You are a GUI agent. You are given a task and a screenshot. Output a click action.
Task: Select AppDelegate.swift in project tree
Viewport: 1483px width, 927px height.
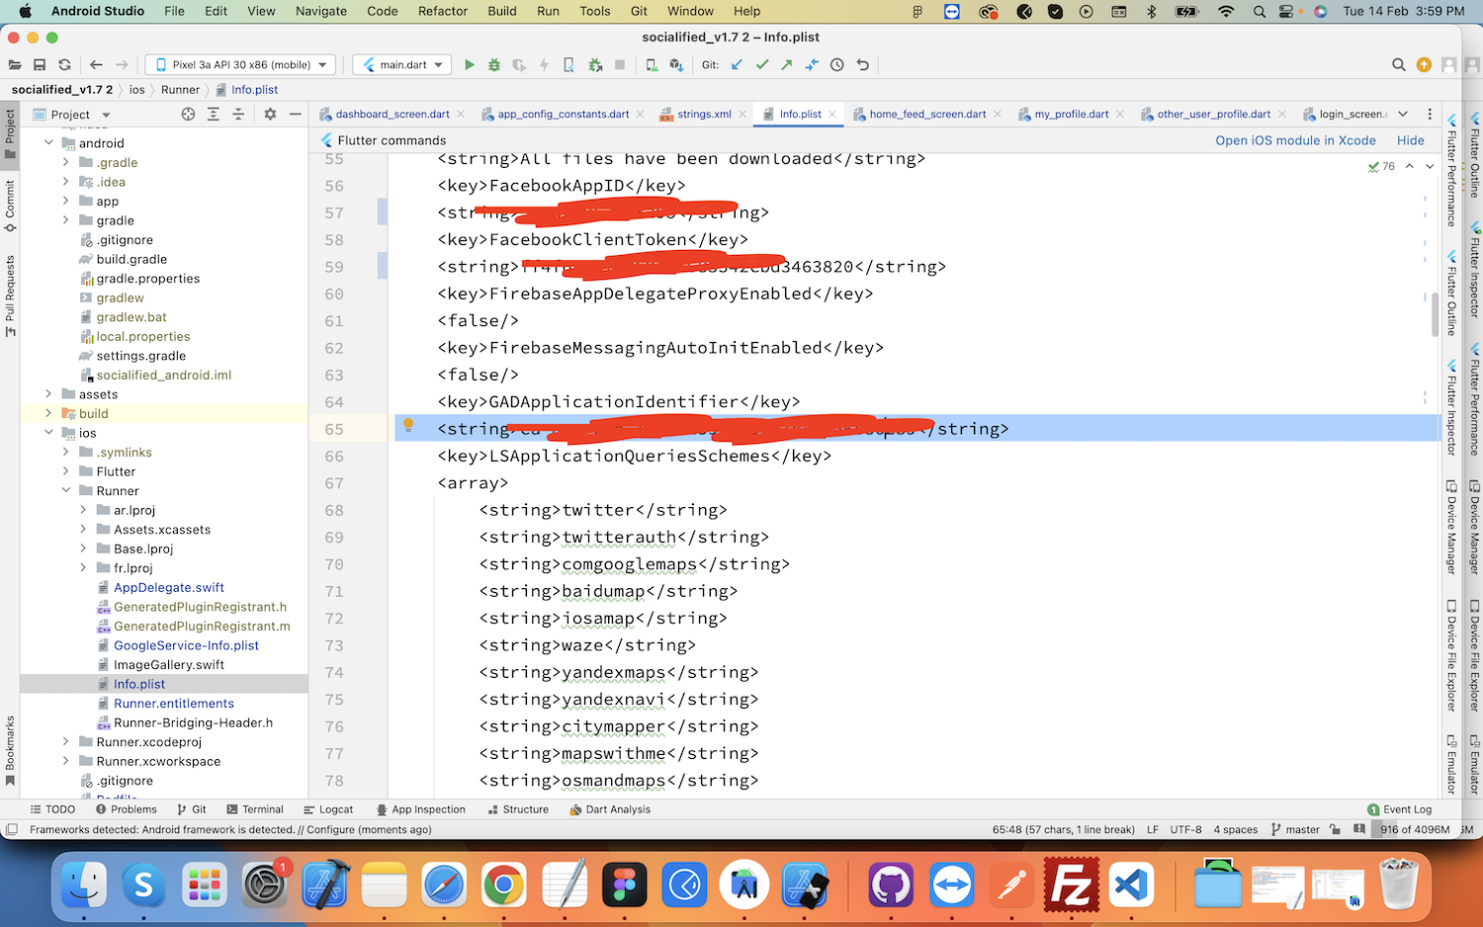tap(168, 587)
